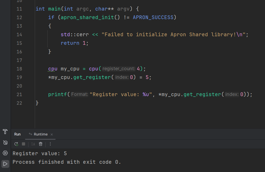Click the Stop process square icon
Screen dimensions: 265x172
coord(24,144)
